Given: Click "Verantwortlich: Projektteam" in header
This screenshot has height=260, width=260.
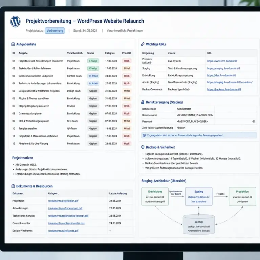Looking at the screenshot, I should [125, 31].
